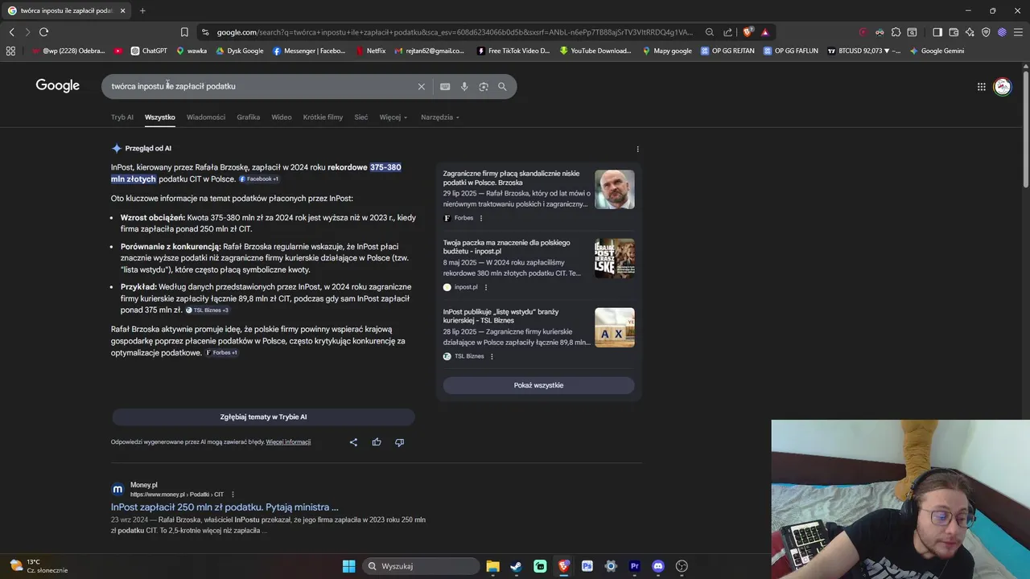Viewport: 1030px width, 579px height.
Task: Expand Forbes +1 source chip
Action: (221, 353)
